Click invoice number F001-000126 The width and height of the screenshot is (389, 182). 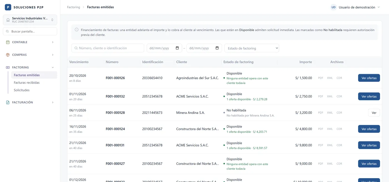(115, 78)
